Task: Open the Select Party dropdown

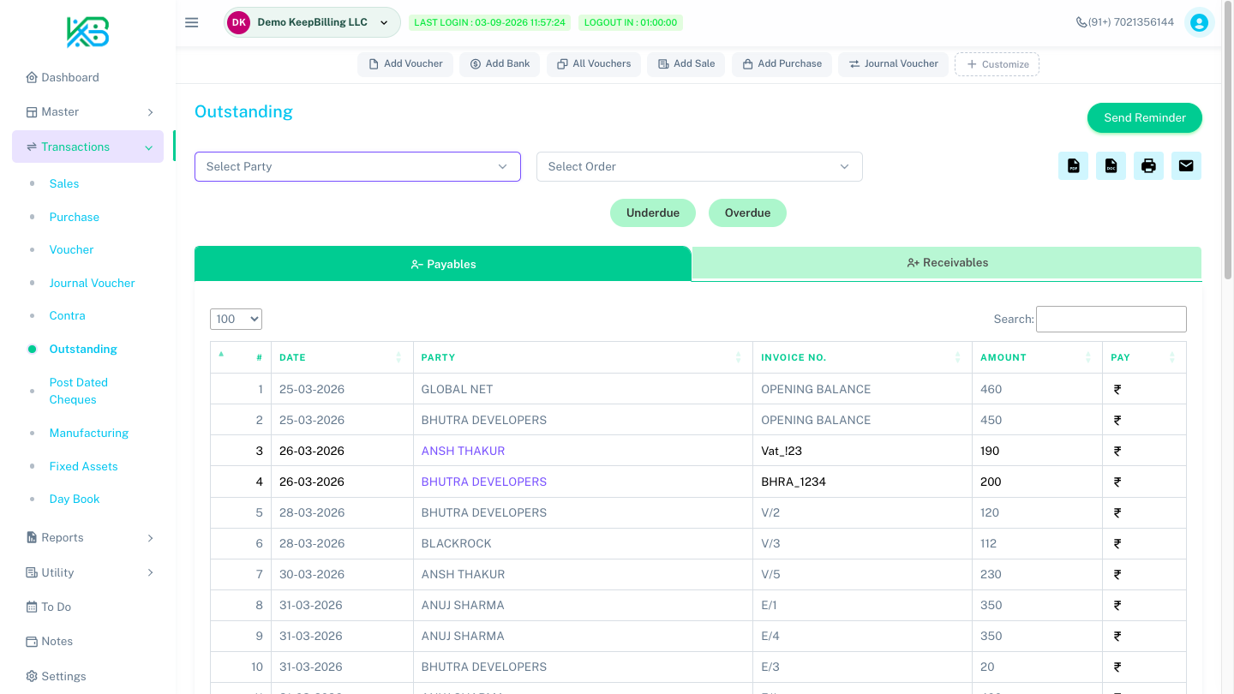Action: (357, 166)
